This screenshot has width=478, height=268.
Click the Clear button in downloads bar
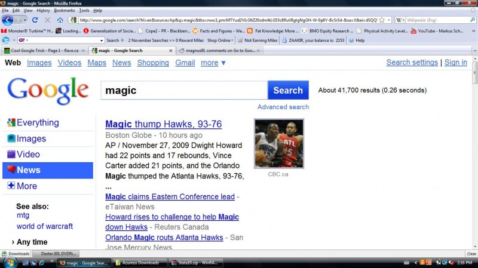click(471, 254)
